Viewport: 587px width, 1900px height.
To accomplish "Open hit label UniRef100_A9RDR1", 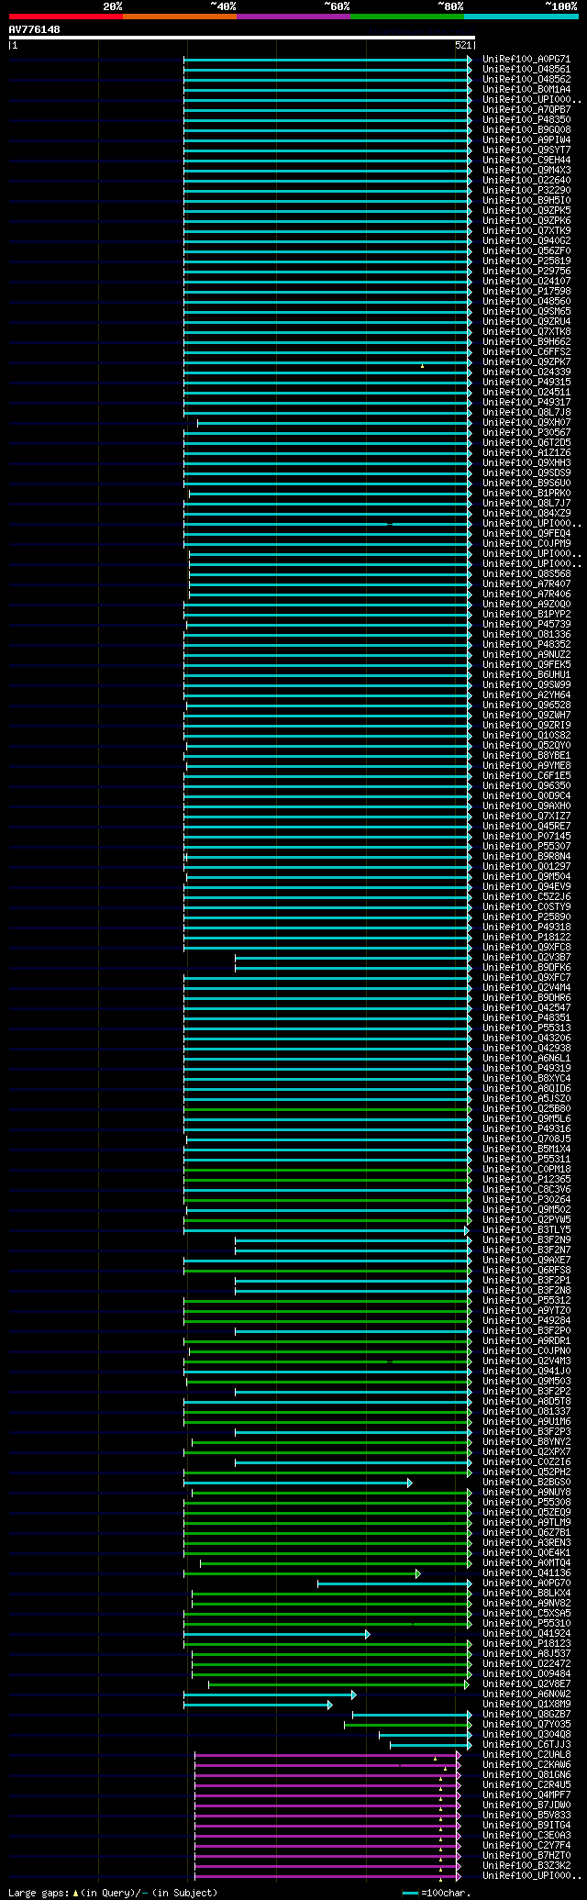I will point(526,1340).
